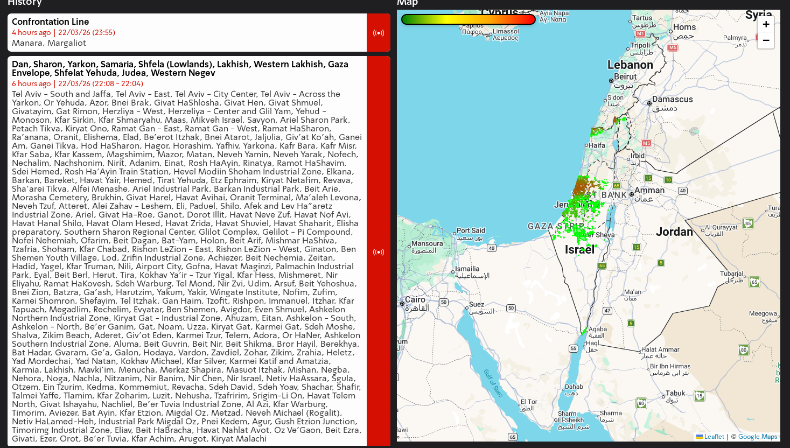
Task: Click the Aqaba label on the map
Action: (x=598, y=332)
